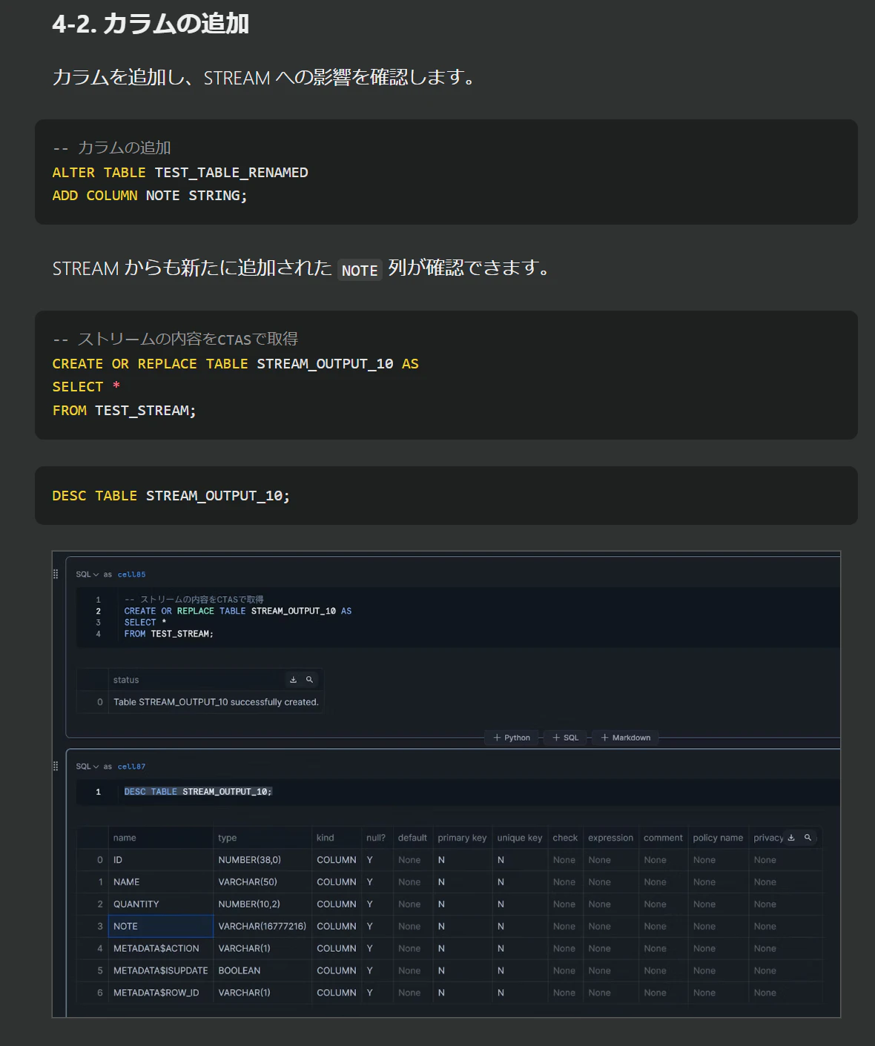Click the 'check' column header
This screenshot has width=875, height=1046.
(x=565, y=838)
